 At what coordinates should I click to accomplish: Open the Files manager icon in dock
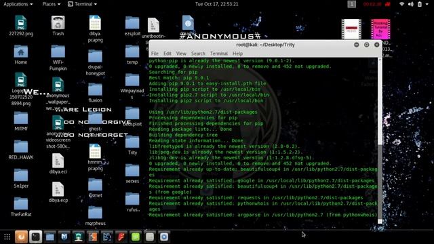click(50, 237)
